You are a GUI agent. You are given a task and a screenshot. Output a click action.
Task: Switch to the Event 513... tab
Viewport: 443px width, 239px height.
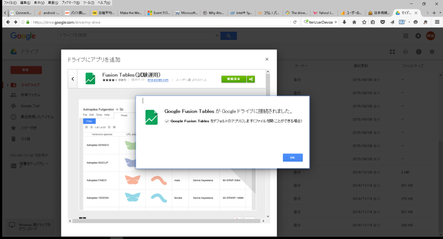[158, 13]
